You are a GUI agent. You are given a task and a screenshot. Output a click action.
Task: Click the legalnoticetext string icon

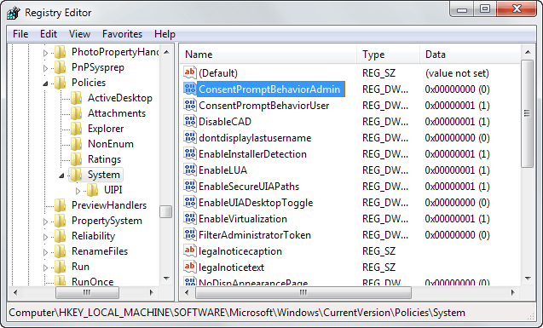click(190, 268)
